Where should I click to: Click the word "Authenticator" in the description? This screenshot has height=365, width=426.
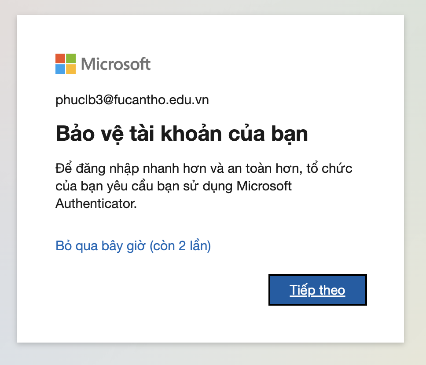coord(96,204)
